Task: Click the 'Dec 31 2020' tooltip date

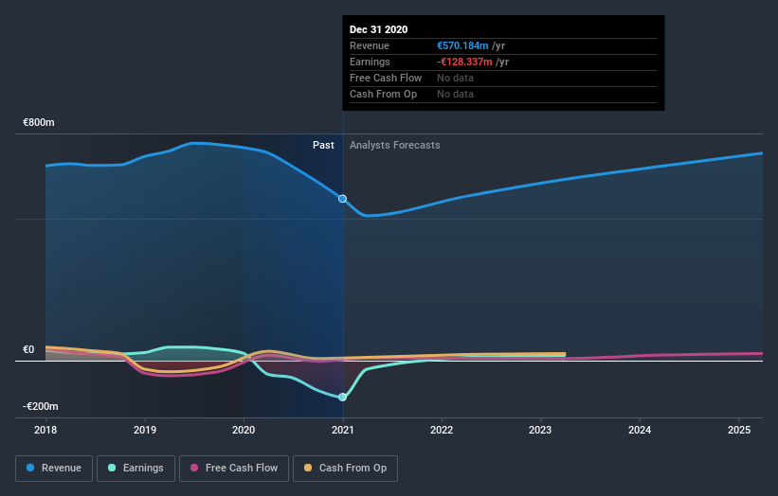Action: point(379,29)
